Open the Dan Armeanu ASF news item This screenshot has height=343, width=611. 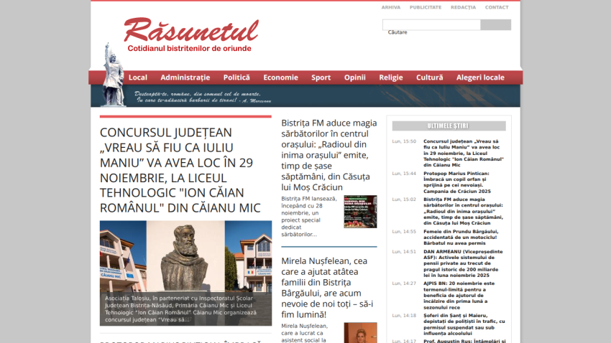[x=463, y=263]
